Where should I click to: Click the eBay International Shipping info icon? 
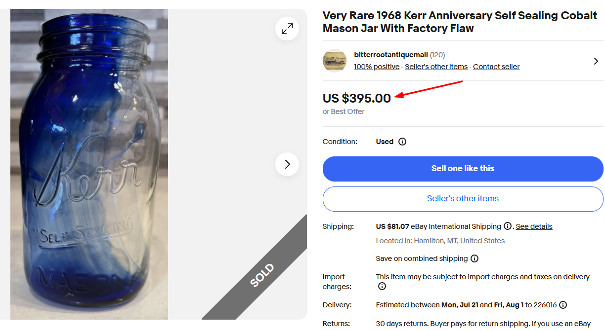pyautogui.click(x=508, y=226)
